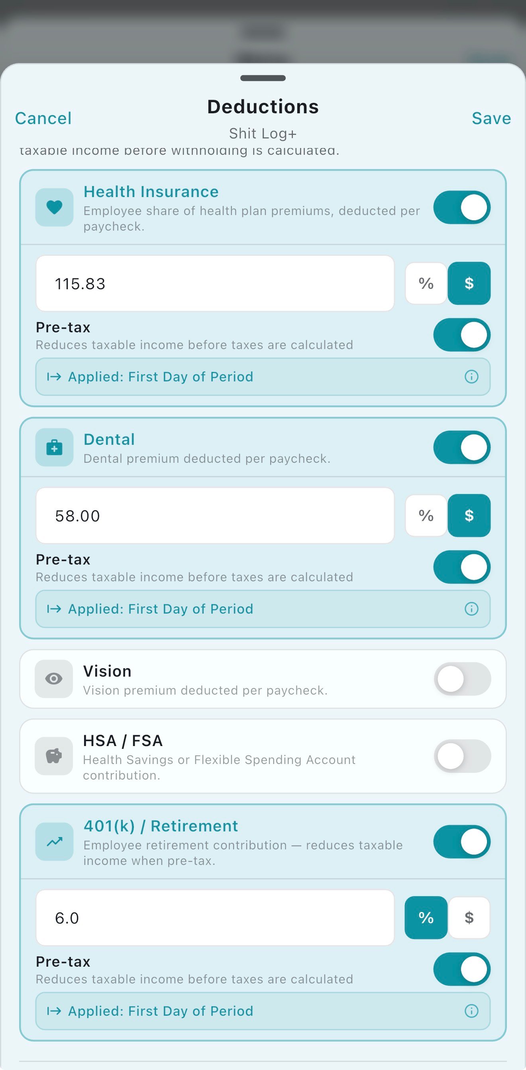The width and height of the screenshot is (526, 1070).
Task: Enable the Vision deduction toggle
Action: pyautogui.click(x=462, y=679)
